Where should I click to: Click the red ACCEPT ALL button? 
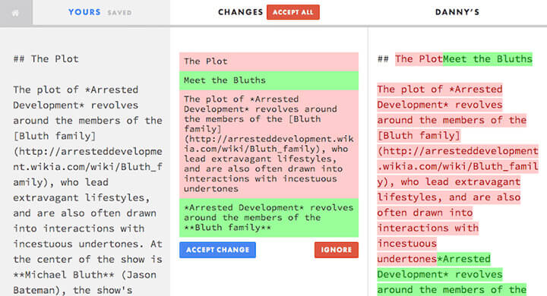coord(293,12)
